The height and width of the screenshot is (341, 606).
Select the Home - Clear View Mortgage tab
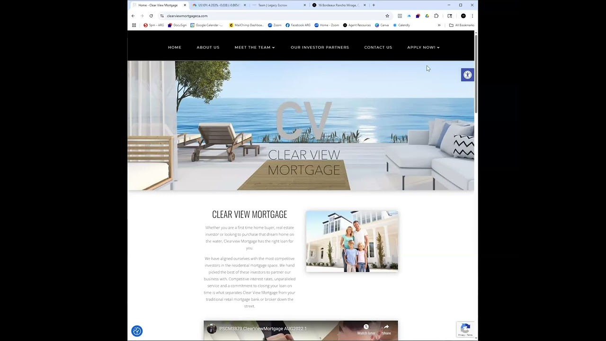pyautogui.click(x=158, y=5)
